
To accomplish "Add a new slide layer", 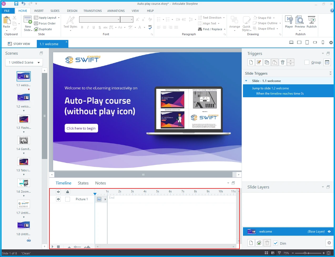I will point(251,243).
